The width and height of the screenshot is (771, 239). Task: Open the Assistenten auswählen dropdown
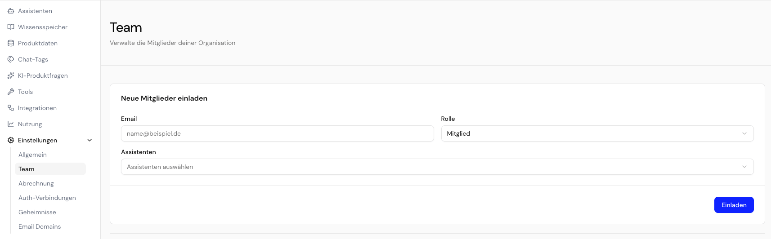point(437,167)
